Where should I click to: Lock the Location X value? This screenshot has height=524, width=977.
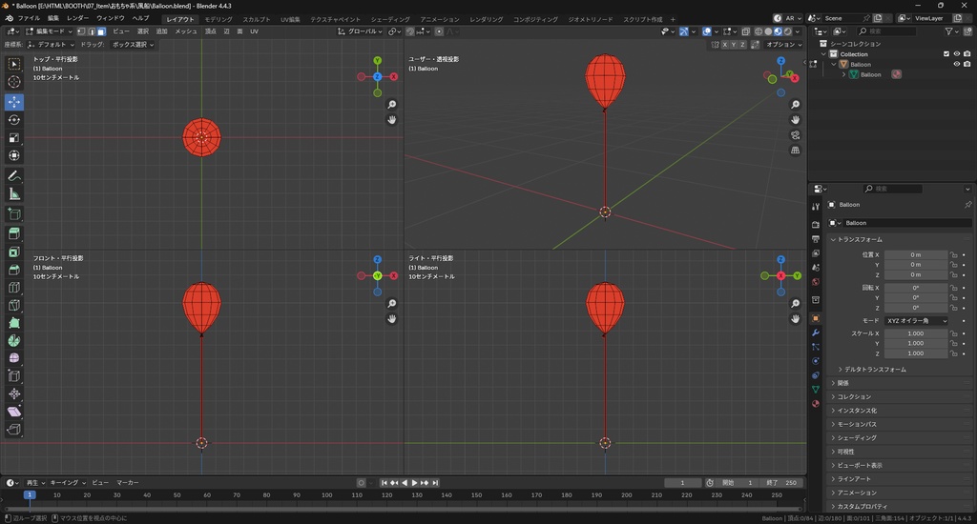pyautogui.click(x=953, y=254)
